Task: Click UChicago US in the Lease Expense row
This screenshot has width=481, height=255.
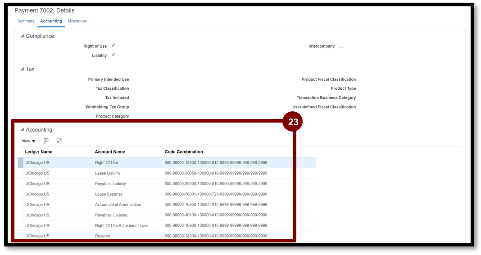Action: pyautogui.click(x=37, y=194)
